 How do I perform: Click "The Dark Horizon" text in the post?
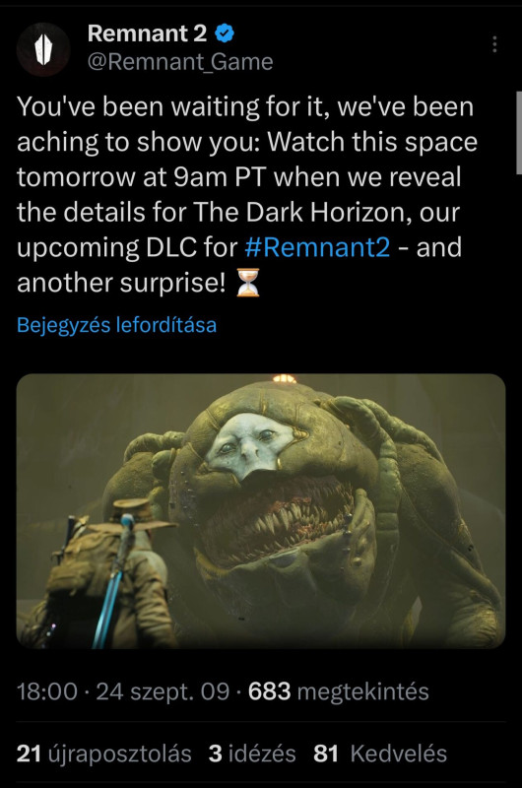pos(303,213)
